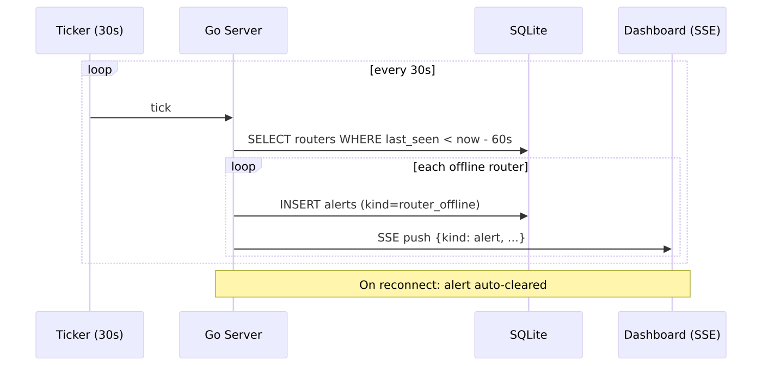The image size is (762, 366).
Task: Click the bottom SQLite participant box
Action: click(x=529, y=334)
